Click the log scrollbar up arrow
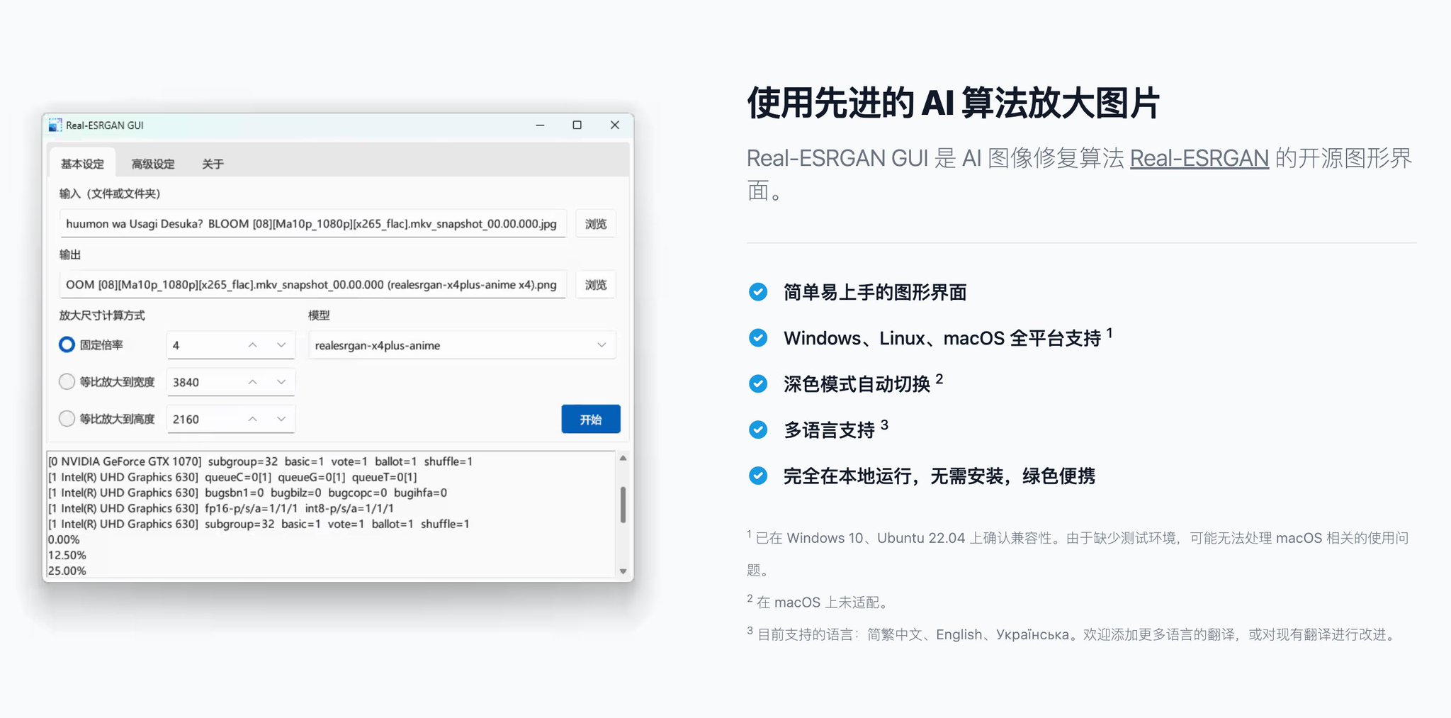Screen dimensions: 1451x718 [x=623, y=458]
